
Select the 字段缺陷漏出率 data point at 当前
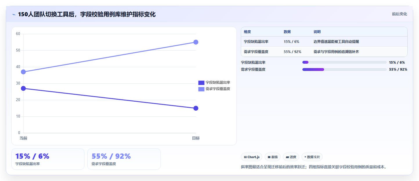24,88
